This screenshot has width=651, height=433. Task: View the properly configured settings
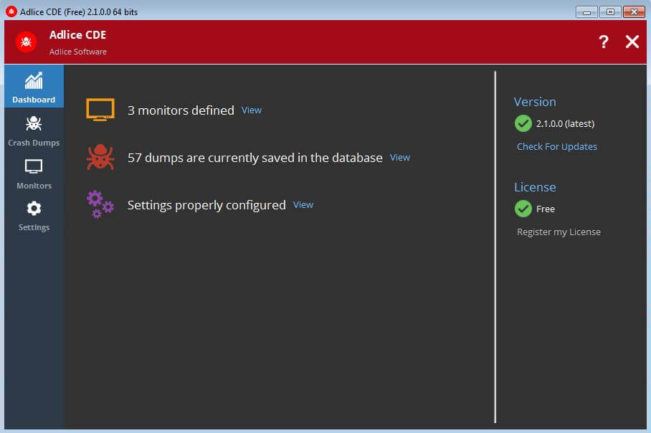click(303, 205)
